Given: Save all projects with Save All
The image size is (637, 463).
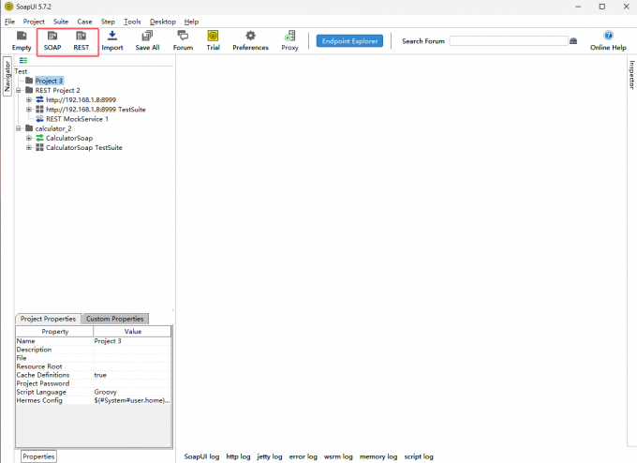Looking at the screenshot, I should [147, 41].
